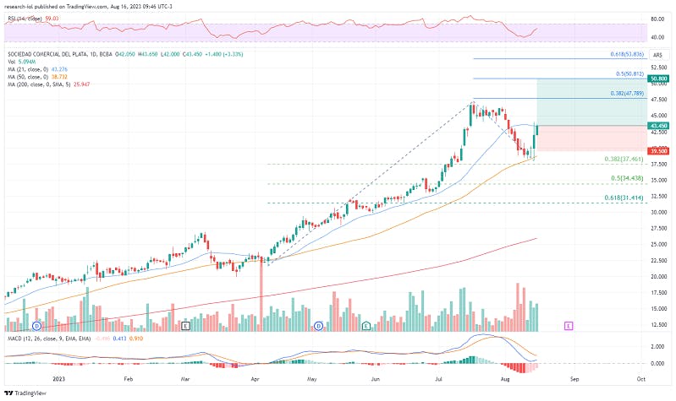The width and height of the screenshot is (676, 401).
Task: Select the 0.382(47.789) Fibonacci extension label
Action: (627, 94)
